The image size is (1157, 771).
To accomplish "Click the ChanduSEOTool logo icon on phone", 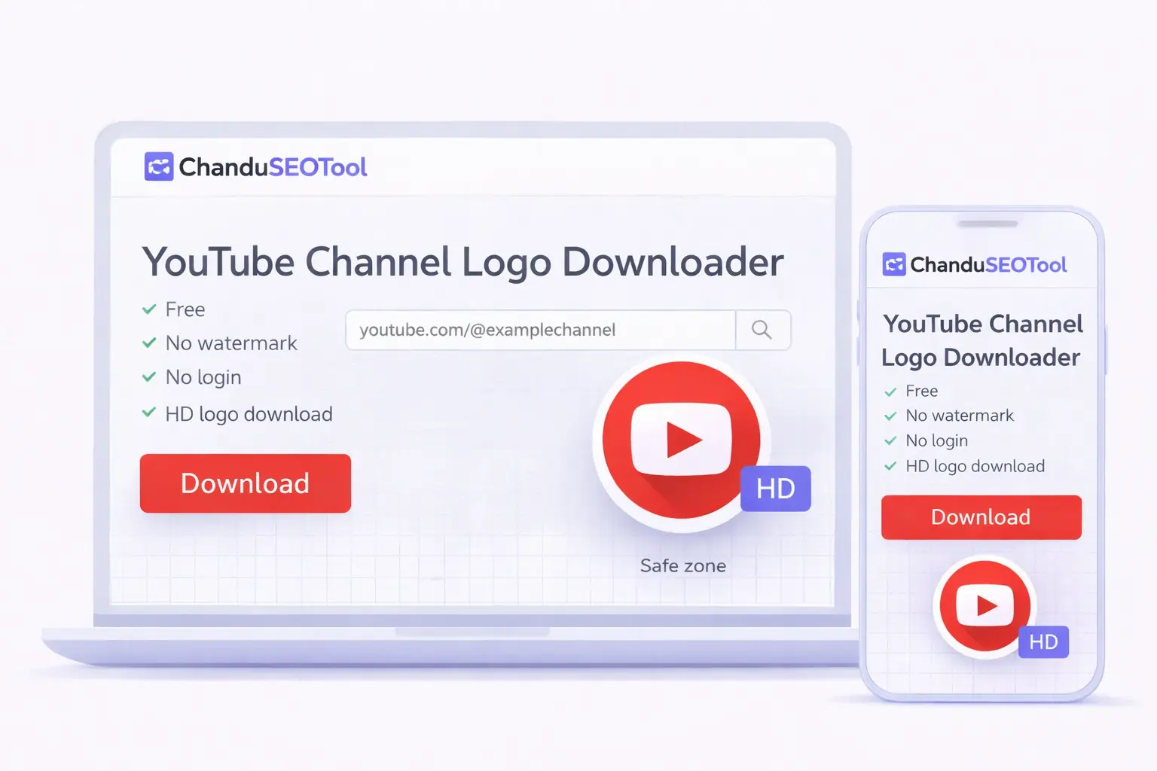I will point(894,264).
